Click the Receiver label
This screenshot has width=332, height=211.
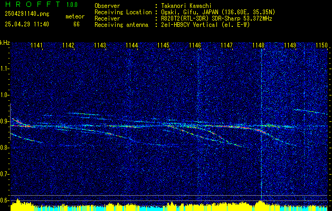[107, 18]
